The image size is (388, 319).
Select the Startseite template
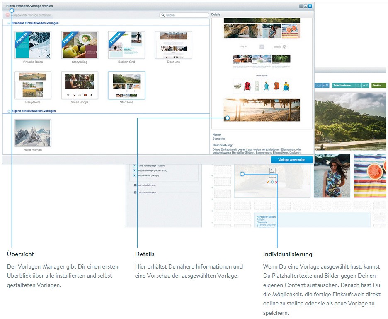click(x=126, y=85)
